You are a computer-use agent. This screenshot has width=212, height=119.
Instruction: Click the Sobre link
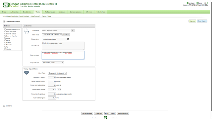pyautogui.click(x=200, y=3)
